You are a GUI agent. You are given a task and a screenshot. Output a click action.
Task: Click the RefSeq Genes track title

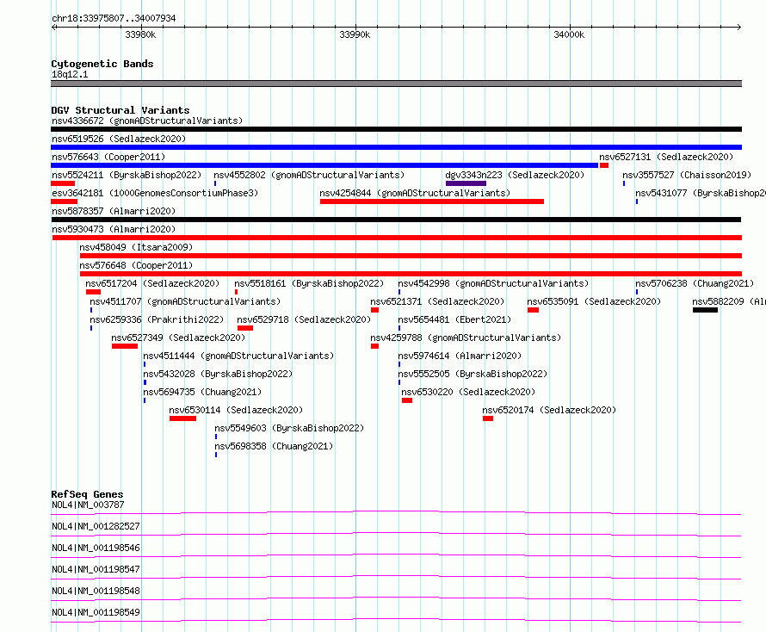click(x=87, y=494)
